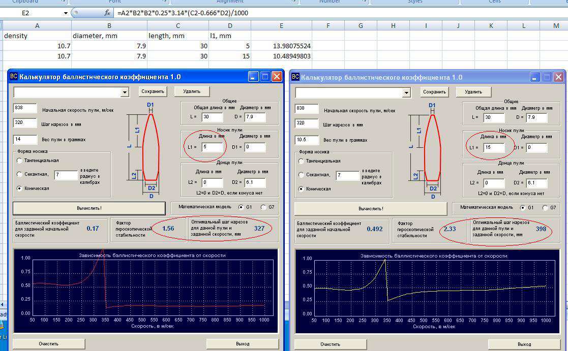Click Удалить button in left calculator
Image resolution: width=568 pixels, height=351 pixels.
[x=192, y=91]
